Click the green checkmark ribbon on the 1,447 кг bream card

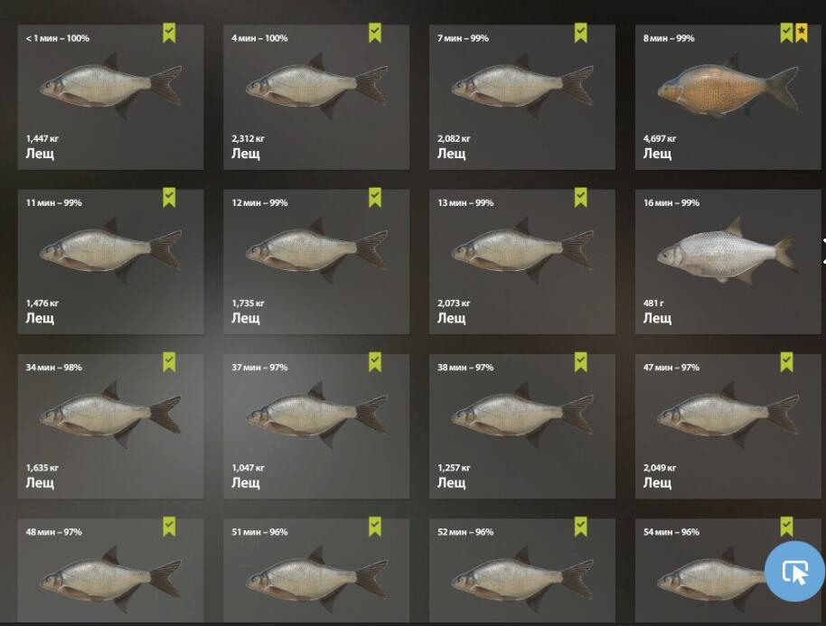tap(169, 33)
